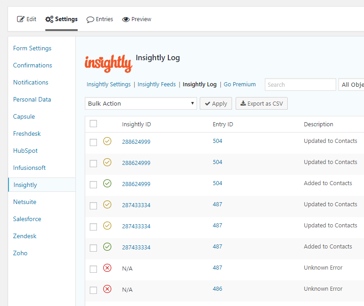Open Entry ID 504 in first row

(218, 141)
